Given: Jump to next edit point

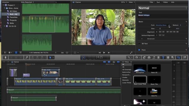Looking at the screenshot, I should coord(109,53).
